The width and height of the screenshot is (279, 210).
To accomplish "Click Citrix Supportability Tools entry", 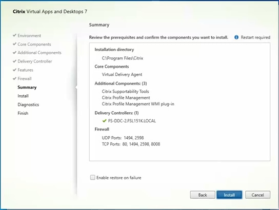I will tap(125, 91).
